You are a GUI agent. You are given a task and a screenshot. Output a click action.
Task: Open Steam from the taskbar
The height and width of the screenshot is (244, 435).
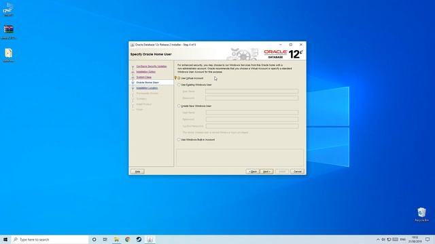pyautogui.click(x=139, y=239)
